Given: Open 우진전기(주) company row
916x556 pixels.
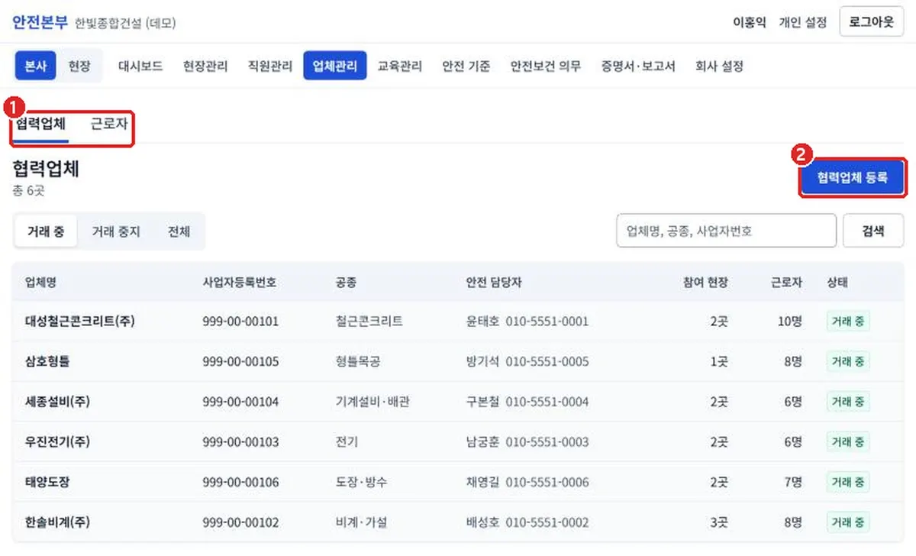Looking at the screenshot, I should coord(458,442).
